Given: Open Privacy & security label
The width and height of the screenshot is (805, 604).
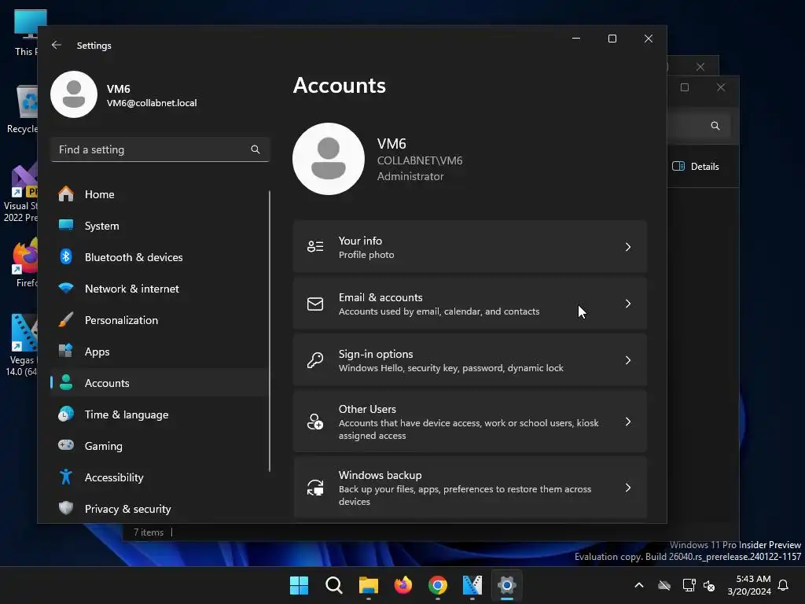Looking at the screenshot, I should click(128, 509).
